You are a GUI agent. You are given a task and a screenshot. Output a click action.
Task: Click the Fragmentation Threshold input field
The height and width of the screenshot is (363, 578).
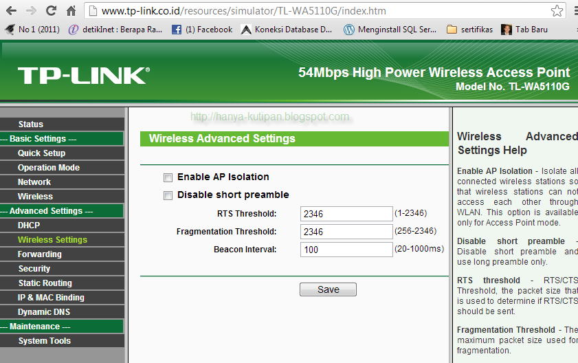(346, 232)
